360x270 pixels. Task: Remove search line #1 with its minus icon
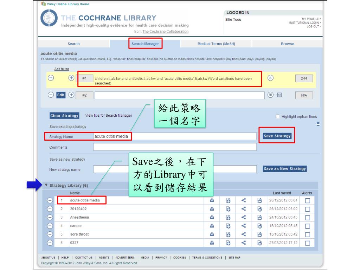(x=51, y=78)
